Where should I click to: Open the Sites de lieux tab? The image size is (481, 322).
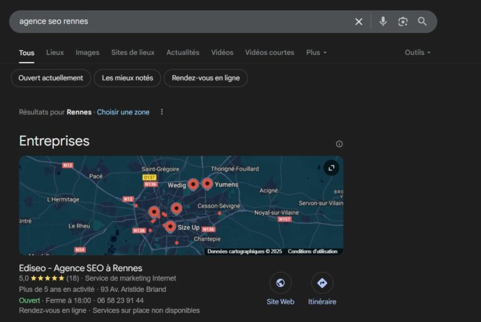point(133,53)
